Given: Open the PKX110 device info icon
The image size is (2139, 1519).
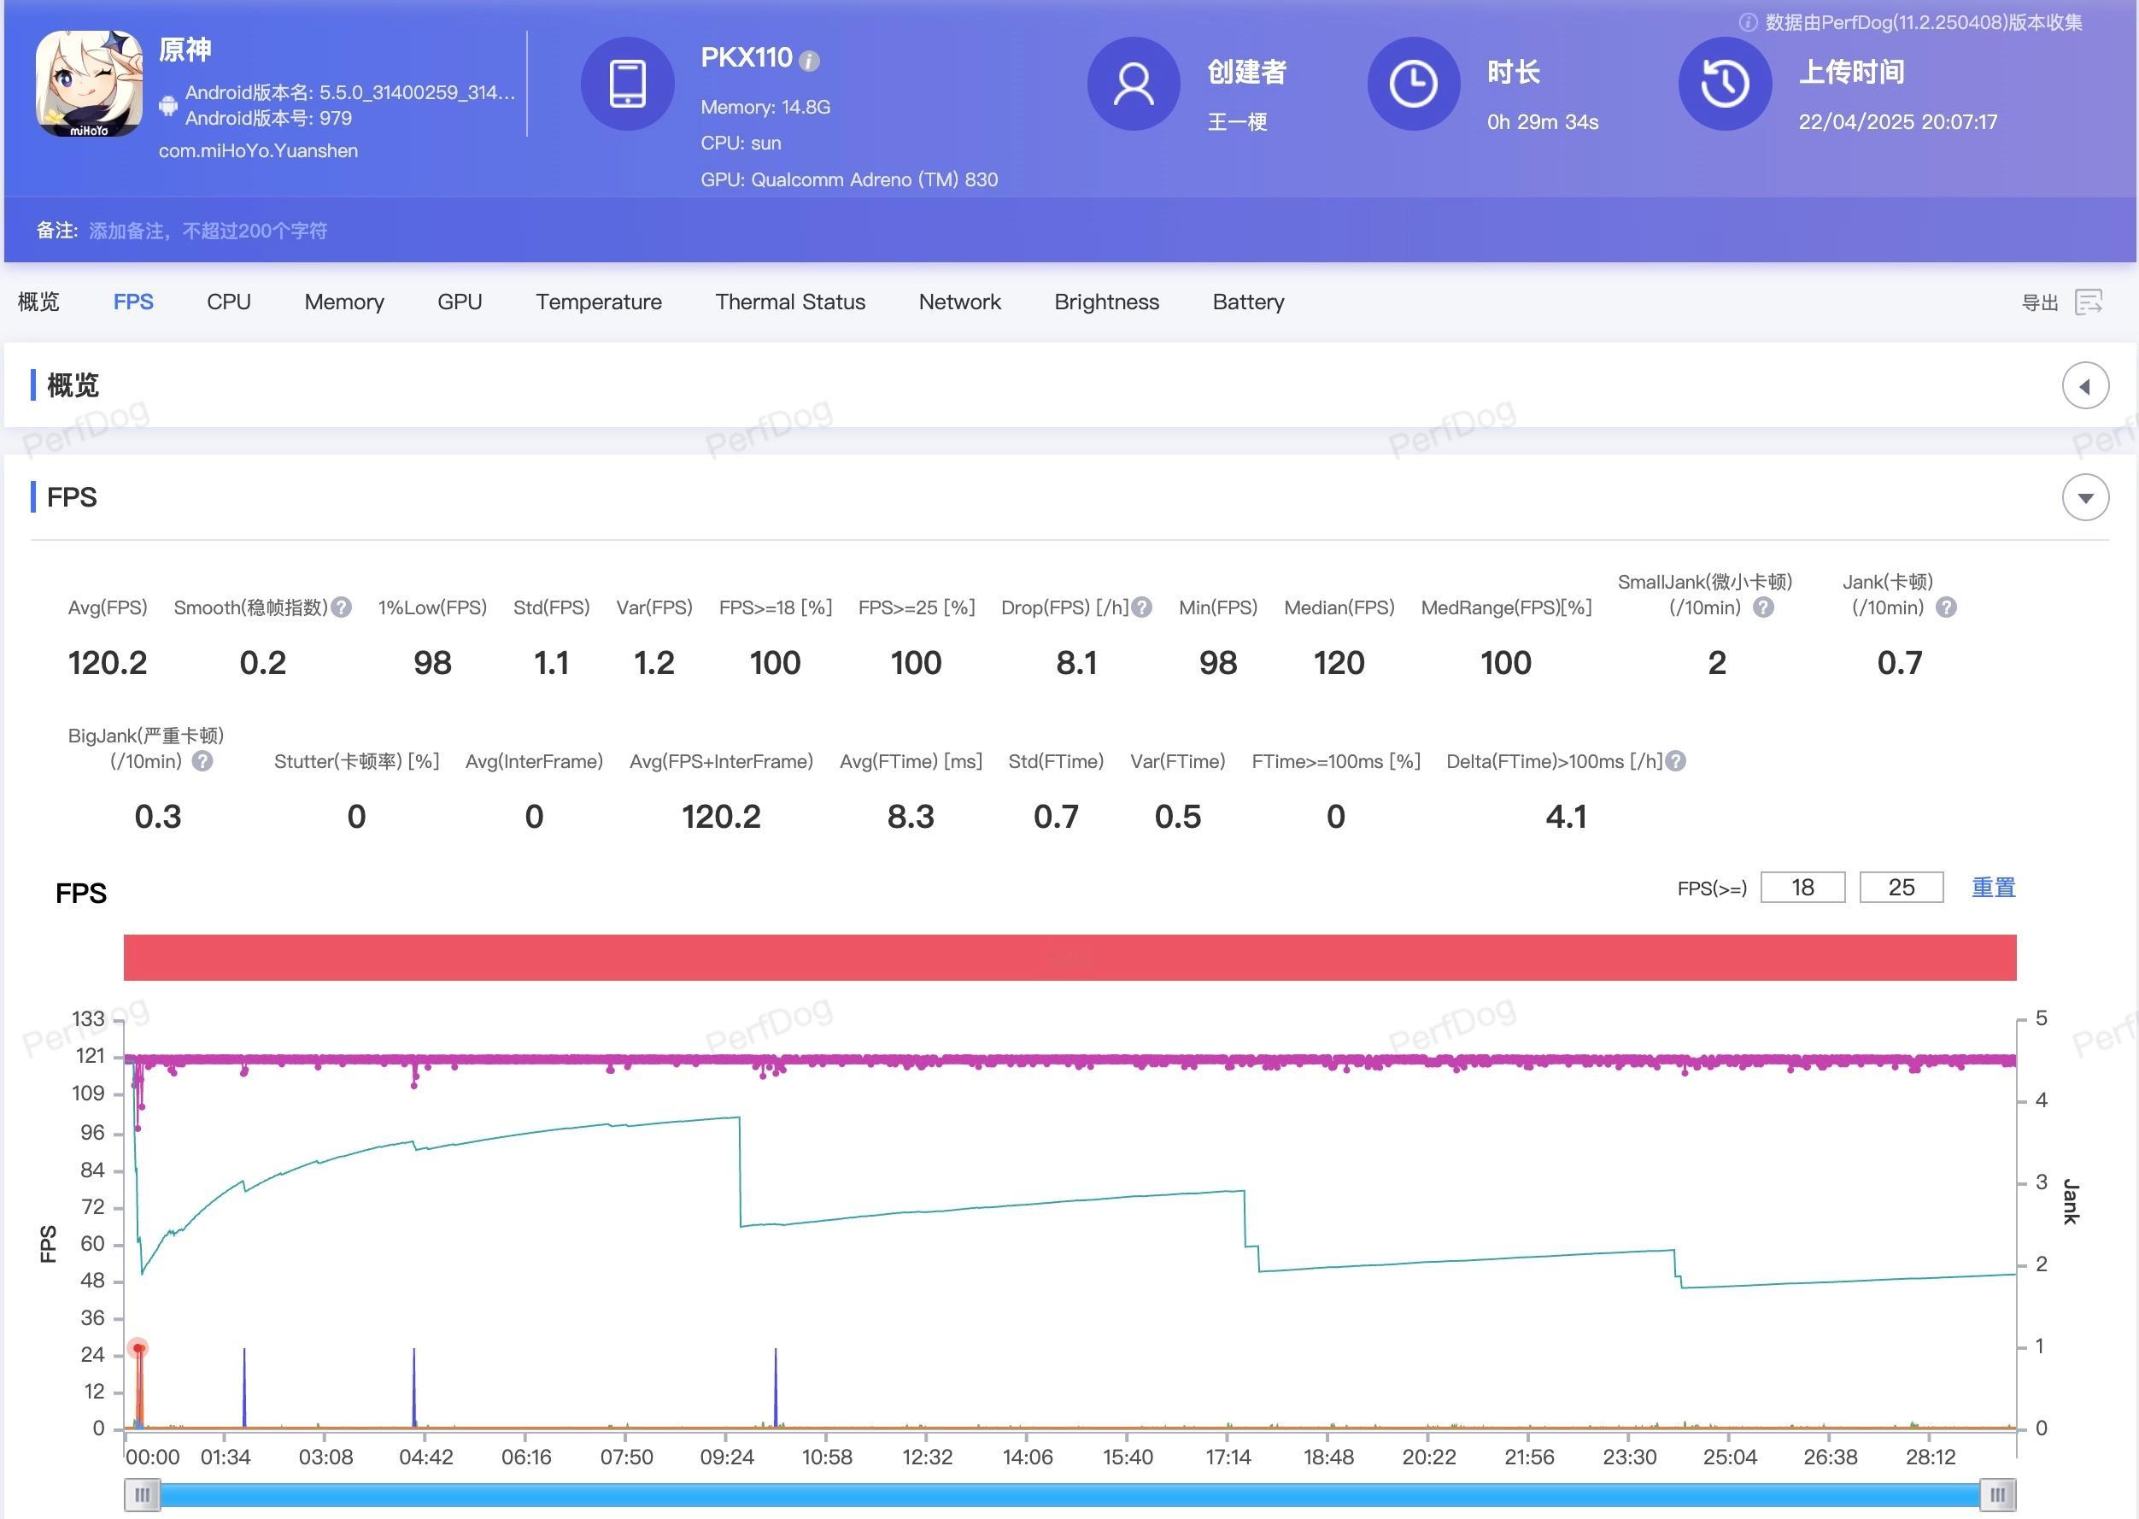Looking at the screenshot, I should click(810, 61).
